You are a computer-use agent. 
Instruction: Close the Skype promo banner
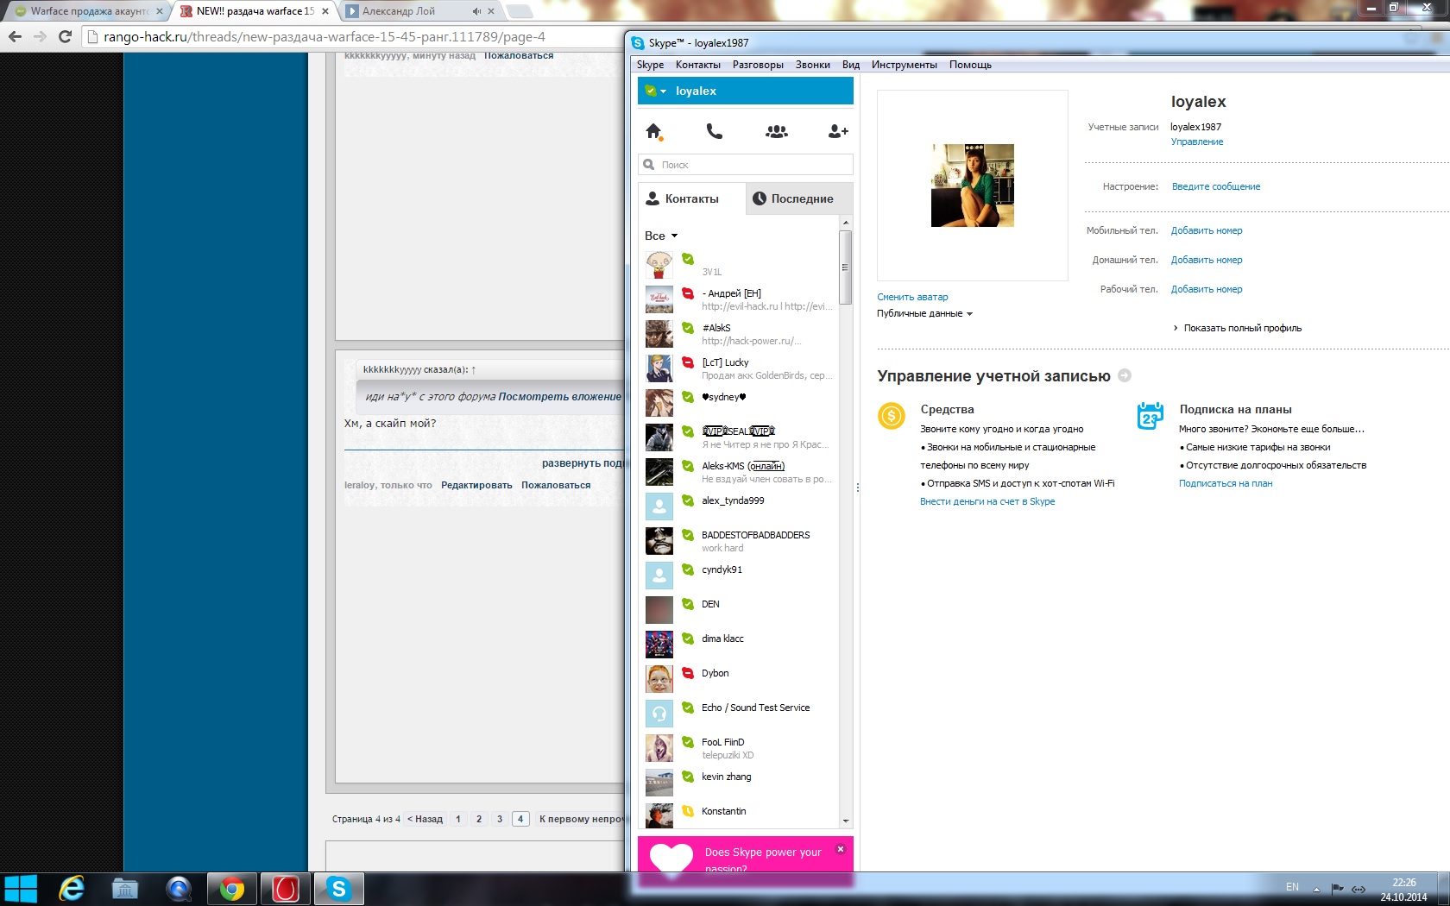pos(841,849)
